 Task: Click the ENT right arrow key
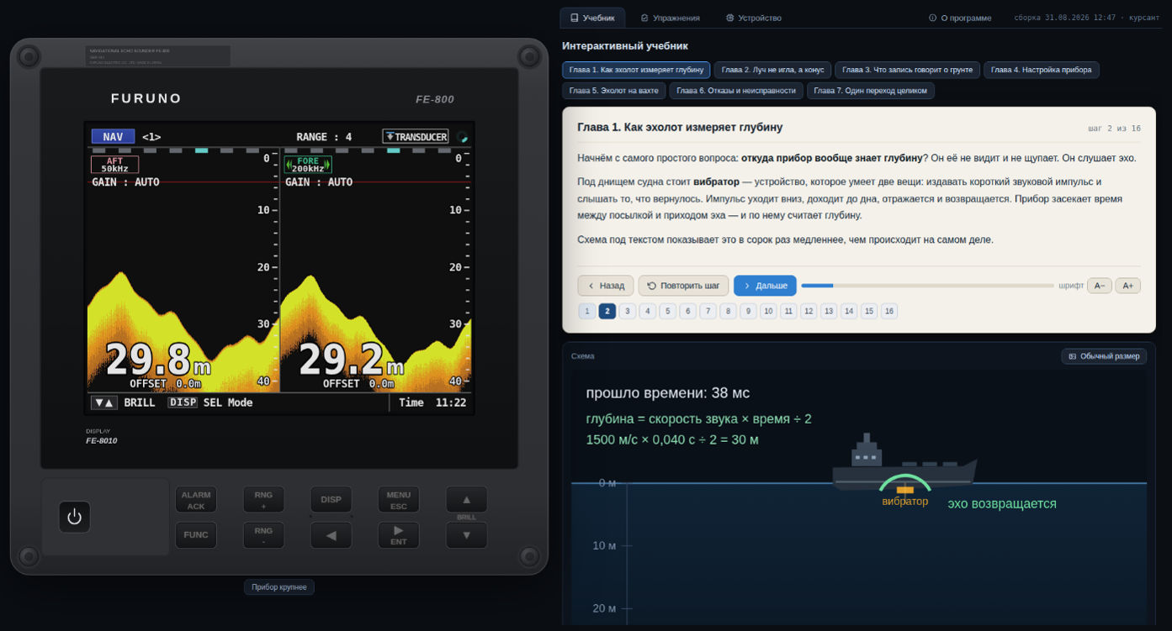(399, 535)
